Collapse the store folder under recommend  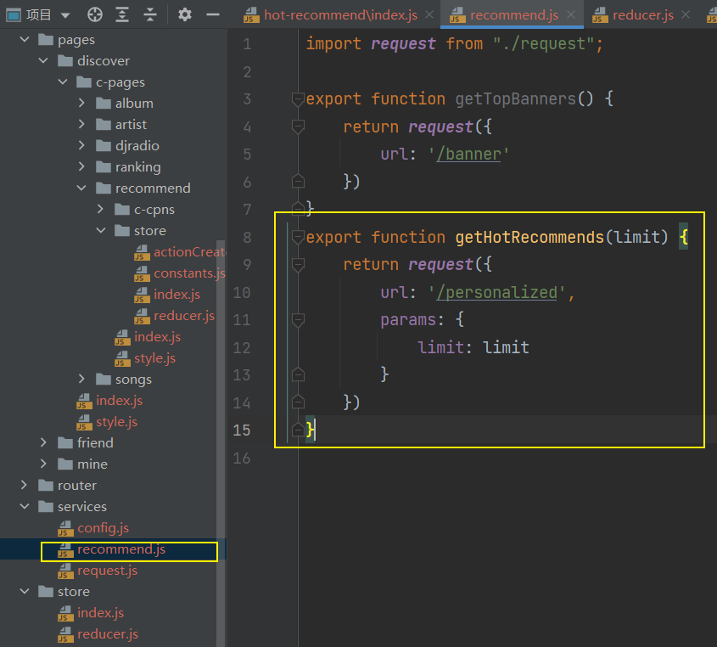(101, 230)
